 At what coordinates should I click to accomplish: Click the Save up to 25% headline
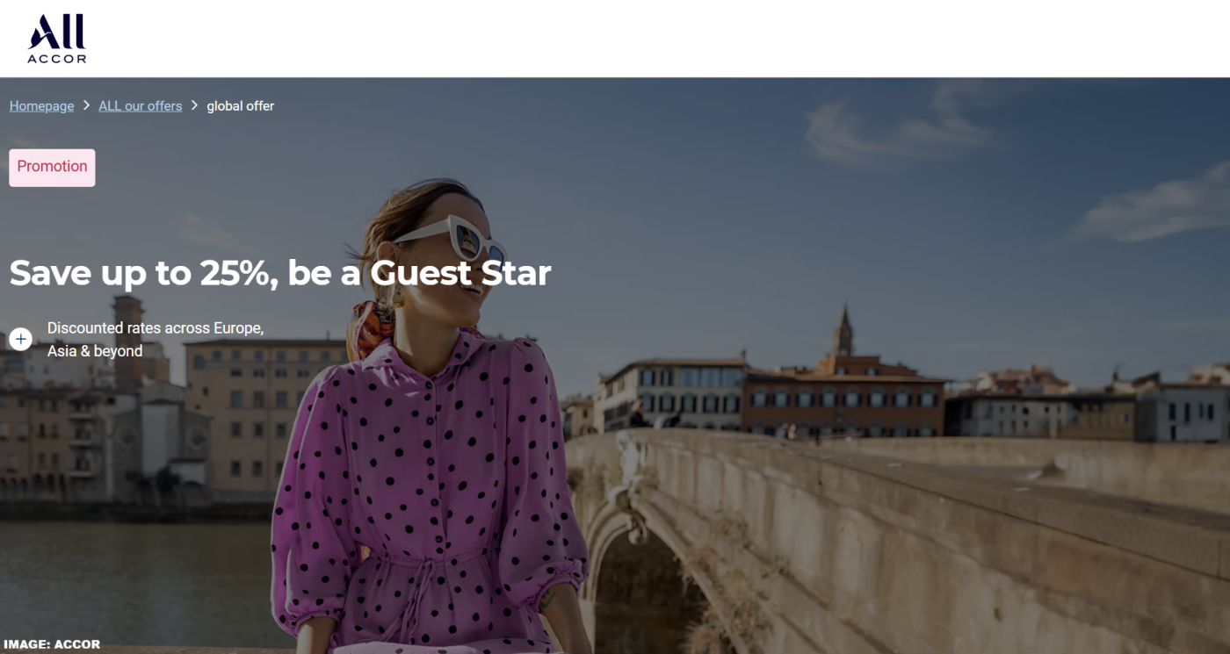[280, 273]
